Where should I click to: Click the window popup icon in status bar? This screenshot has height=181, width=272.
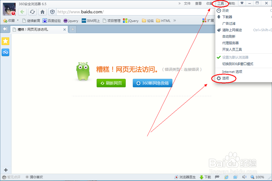pyautogui.click(x=235, y=177)
